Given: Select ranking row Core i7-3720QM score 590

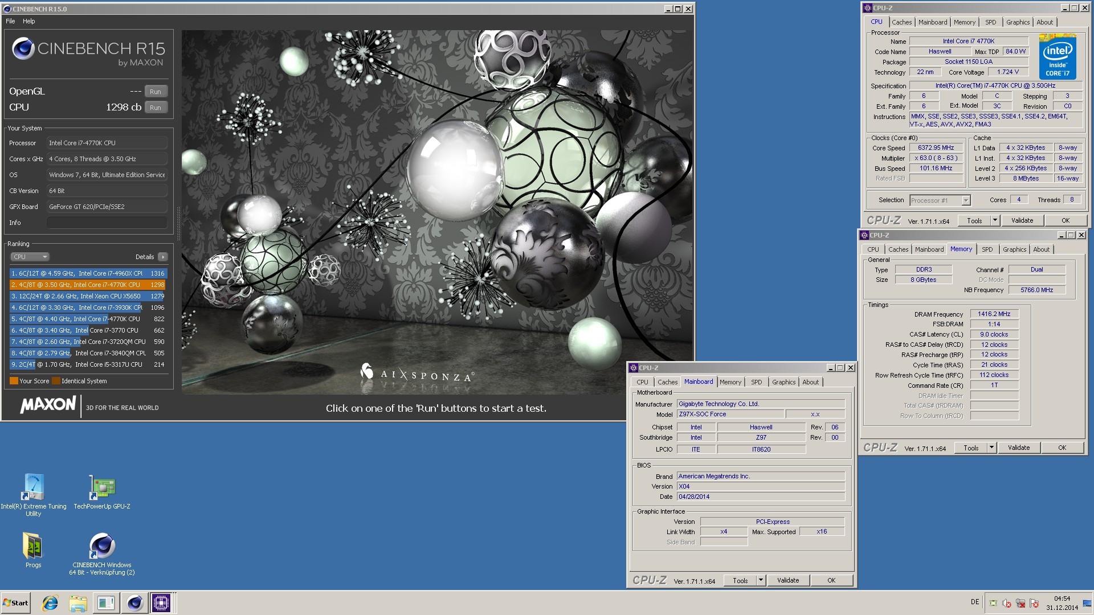Looking at the screenshot, I should [88, 342].
